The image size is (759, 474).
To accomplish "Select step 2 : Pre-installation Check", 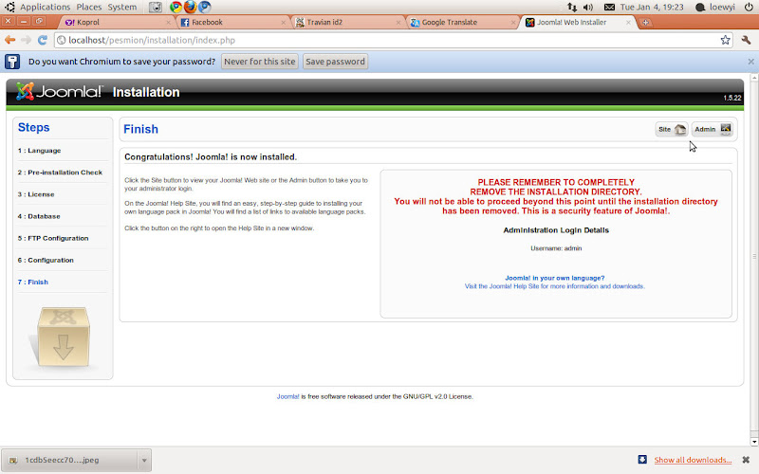I will (x=60, y=173).
